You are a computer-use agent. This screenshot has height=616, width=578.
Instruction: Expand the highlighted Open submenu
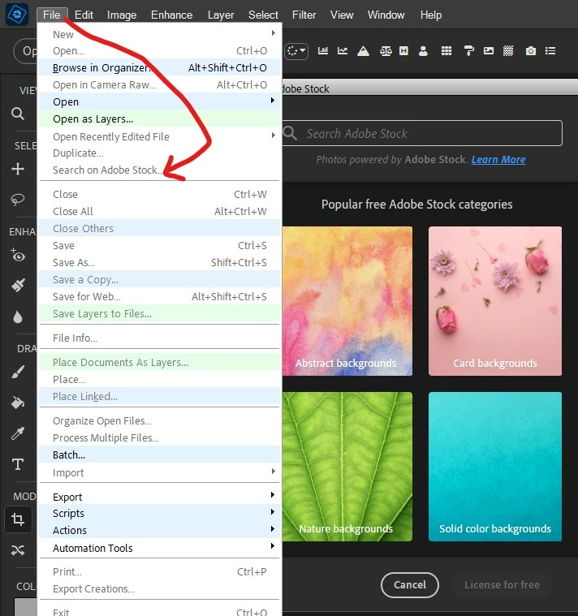tap(273, 101)
